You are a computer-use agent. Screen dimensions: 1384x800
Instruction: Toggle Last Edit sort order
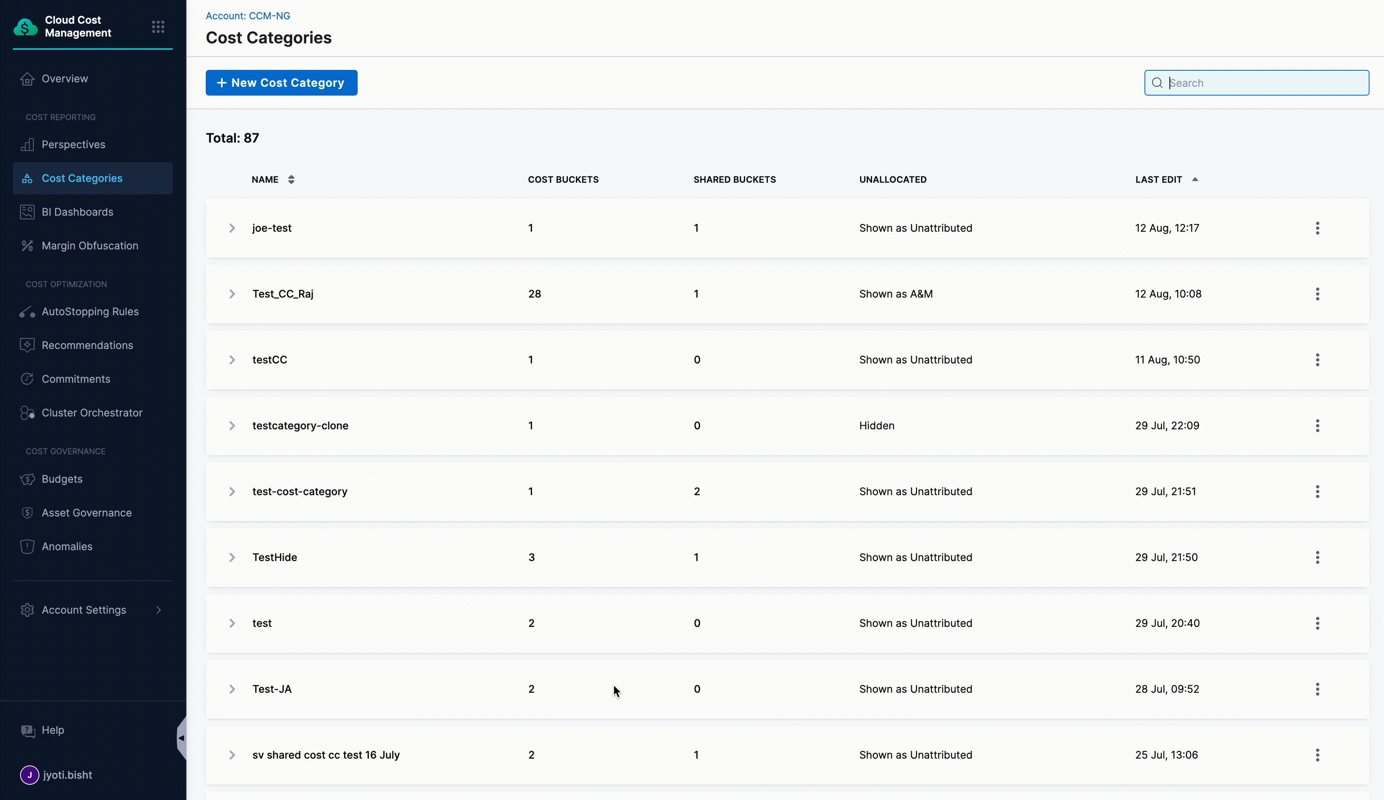tap(1194, 180)
